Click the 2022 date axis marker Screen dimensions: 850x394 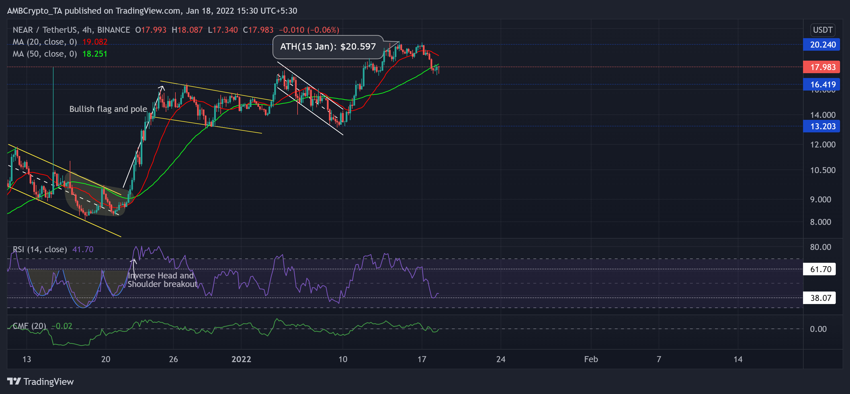[241, 359]
